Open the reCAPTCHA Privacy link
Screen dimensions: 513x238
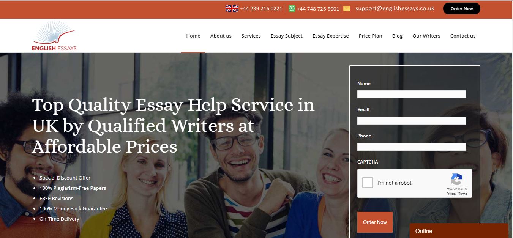click(x=451, y=194)
